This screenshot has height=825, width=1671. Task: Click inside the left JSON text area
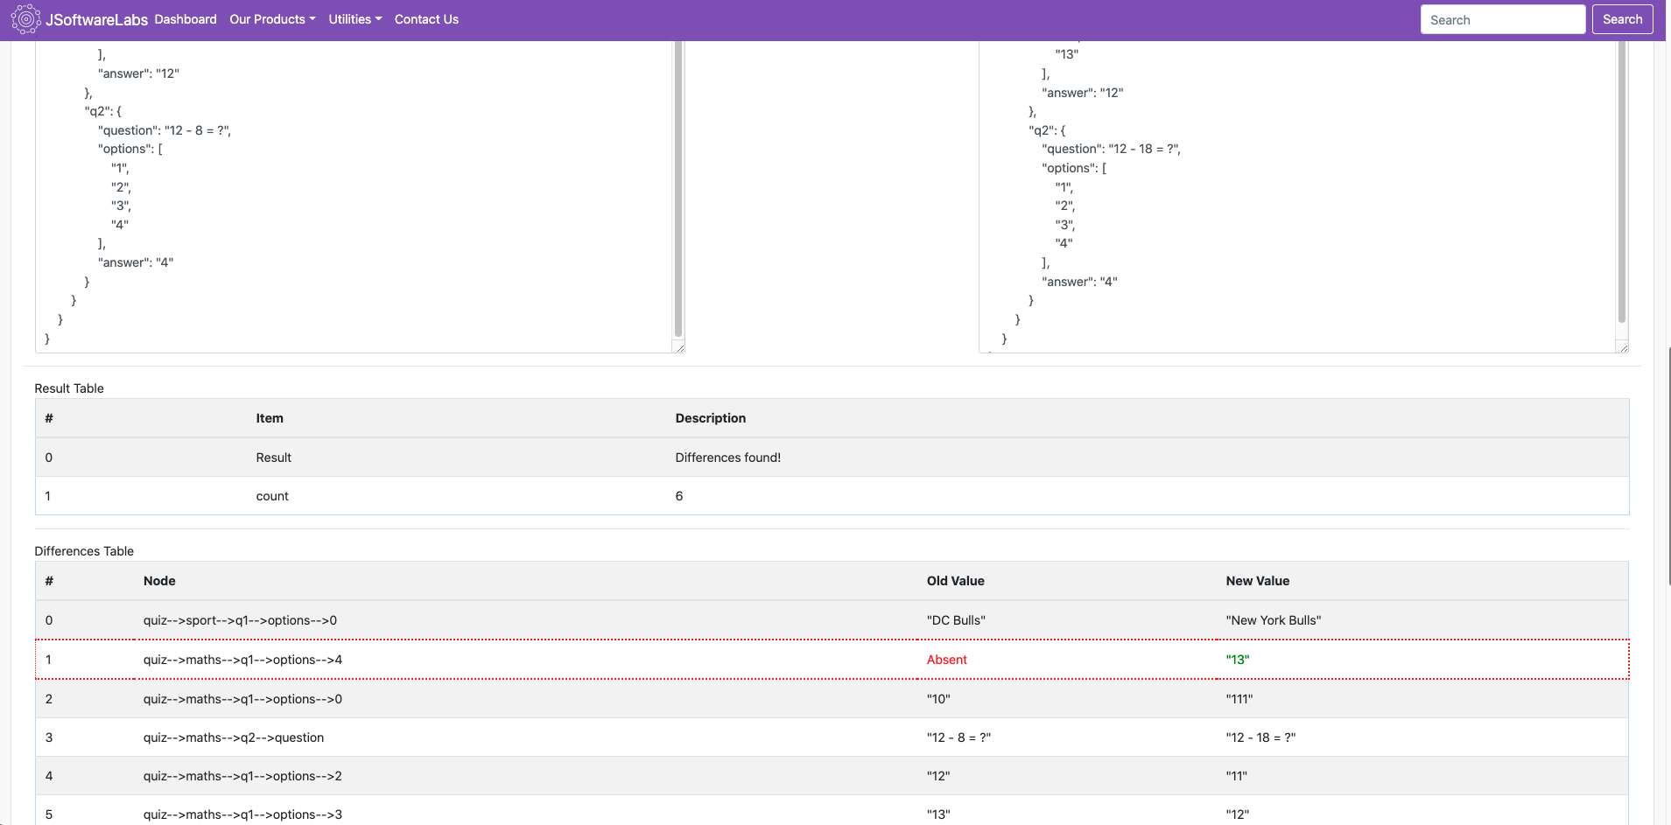(354, 197)
